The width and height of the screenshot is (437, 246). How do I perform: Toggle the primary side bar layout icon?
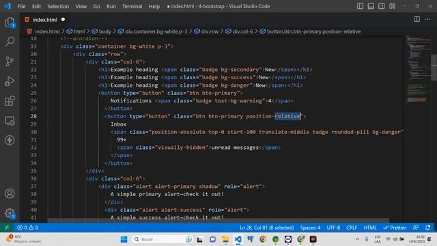click(x=360, y=6)
